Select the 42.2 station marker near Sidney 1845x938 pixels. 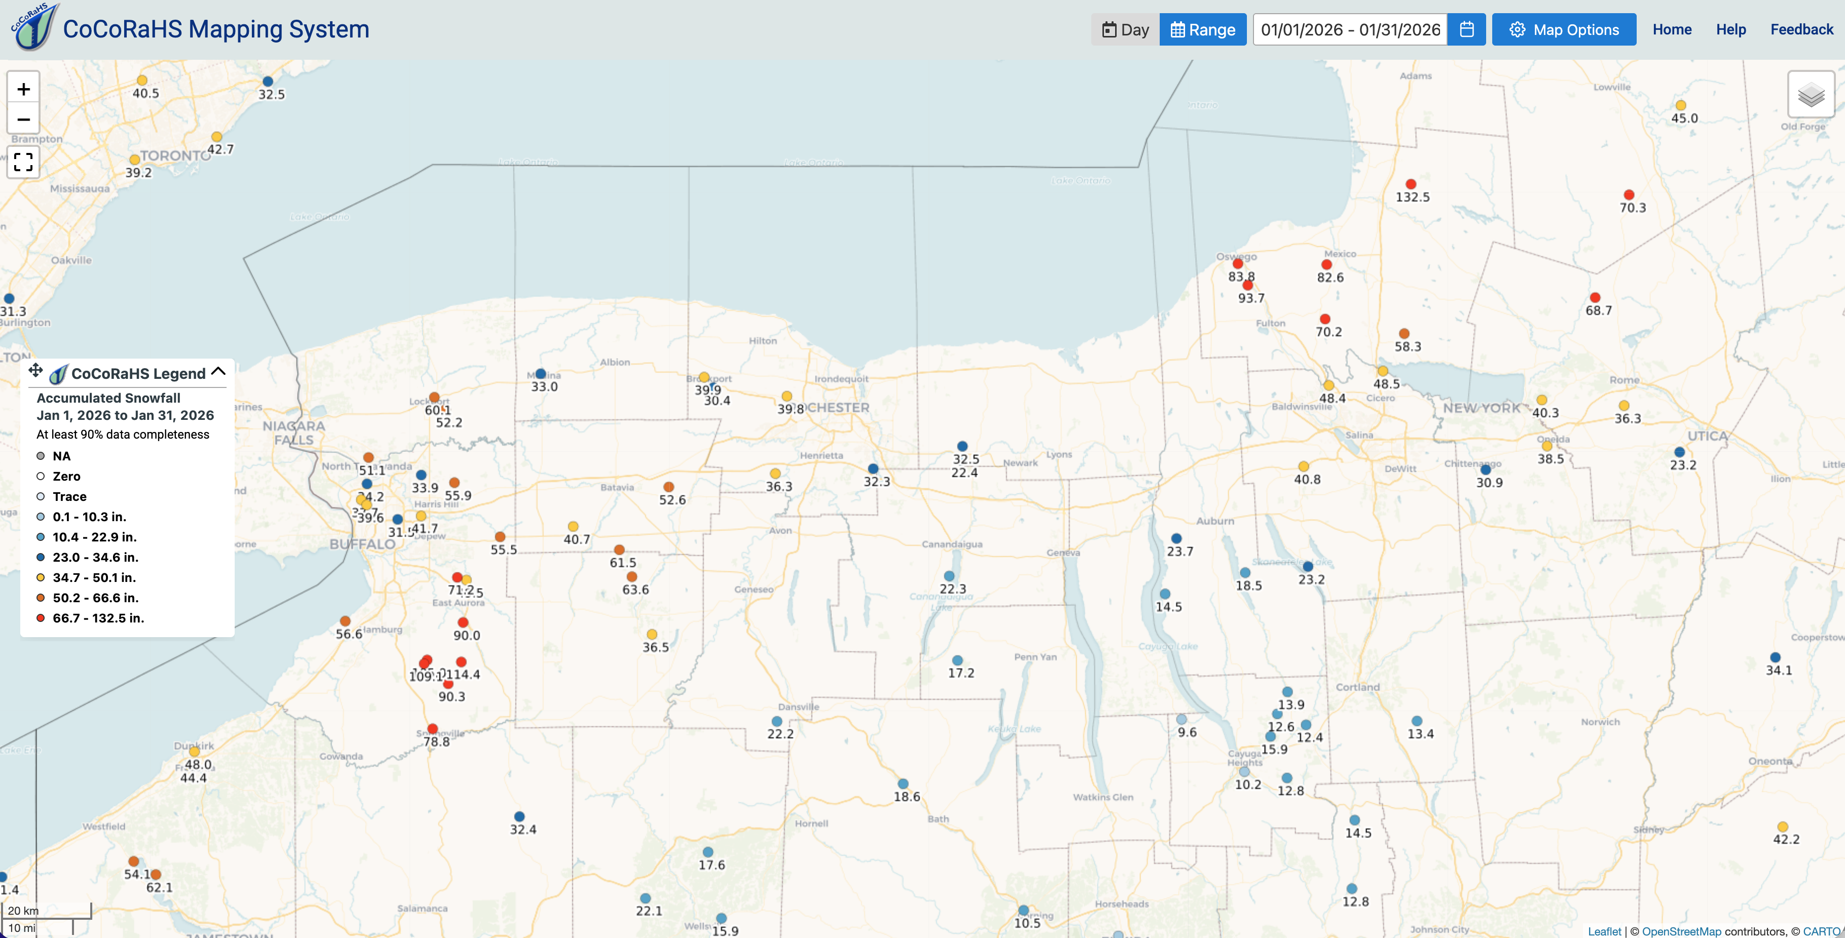point(1783,827)
